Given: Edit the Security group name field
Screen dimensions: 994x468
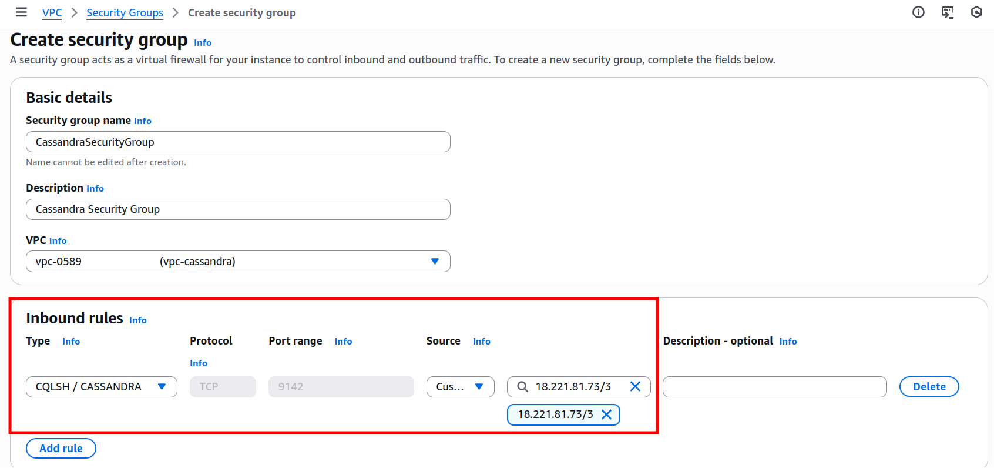Looking at the screenshot, I should tap(238, 142).
